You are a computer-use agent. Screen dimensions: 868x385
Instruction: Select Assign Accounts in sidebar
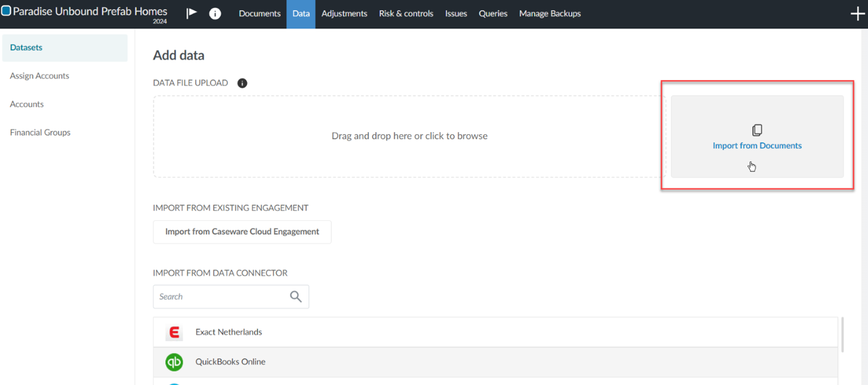click(x=39, y=76)
